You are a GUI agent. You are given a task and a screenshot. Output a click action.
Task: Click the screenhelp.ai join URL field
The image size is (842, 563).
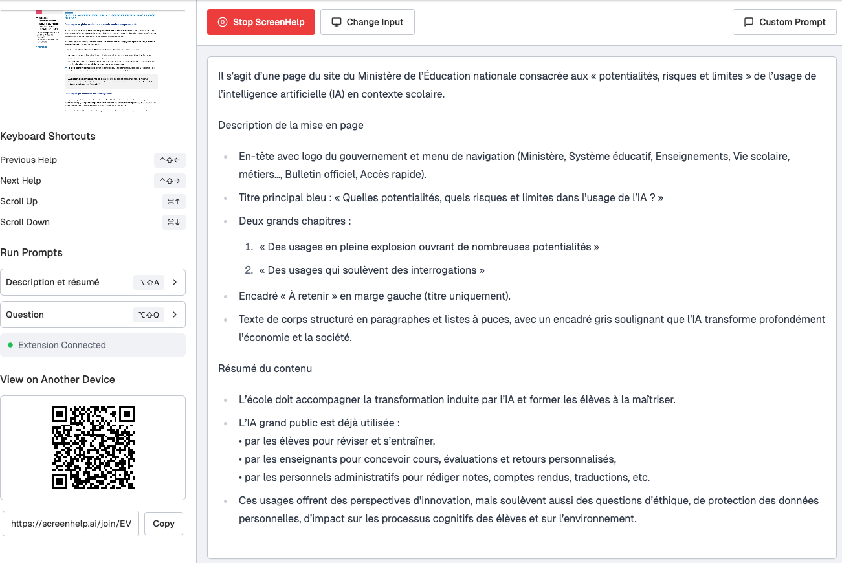tap(71, 524)
